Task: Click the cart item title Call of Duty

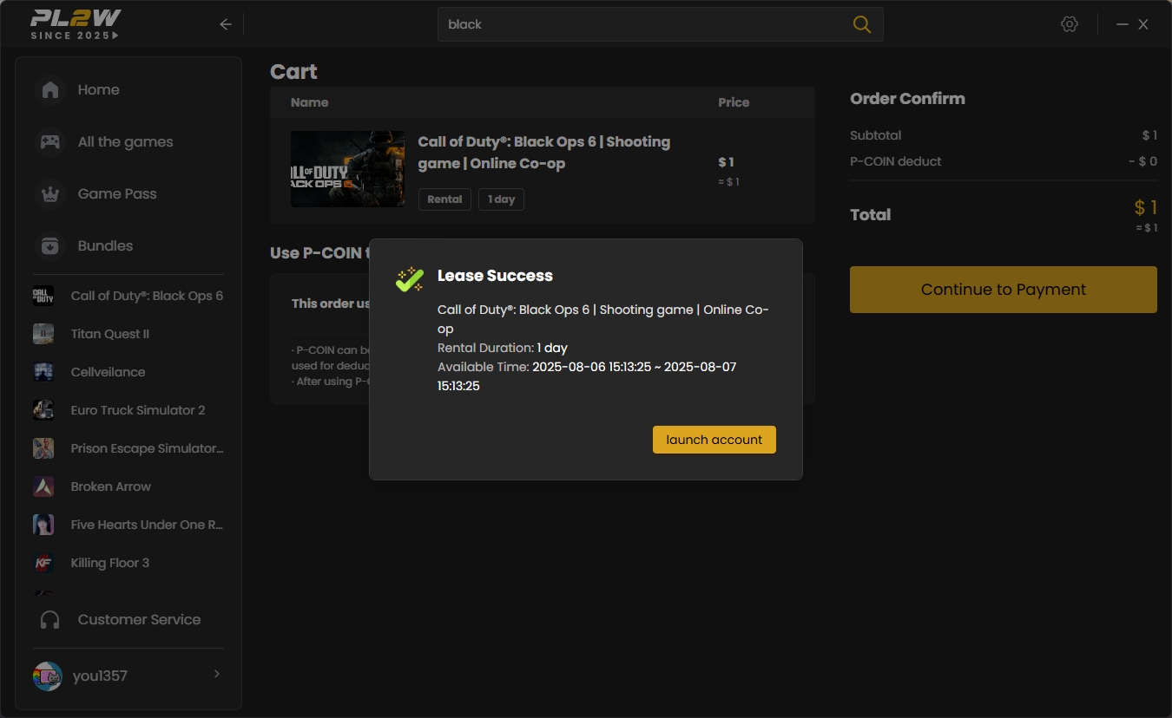Action: [x=544, y=153]
